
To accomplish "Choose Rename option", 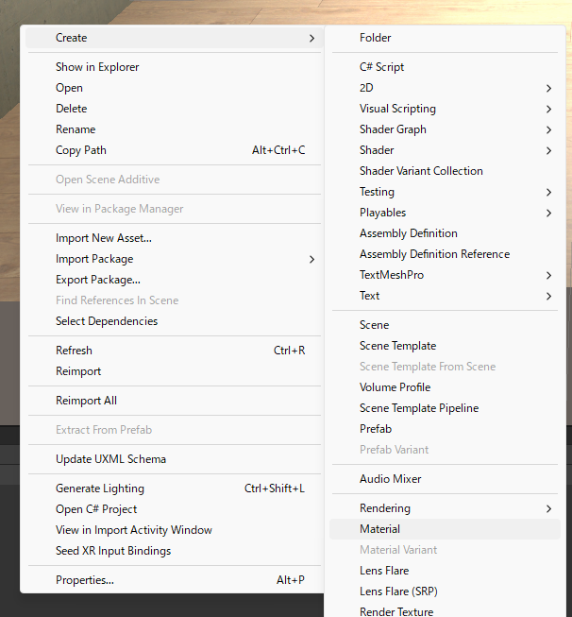I will tap(175, 129).
